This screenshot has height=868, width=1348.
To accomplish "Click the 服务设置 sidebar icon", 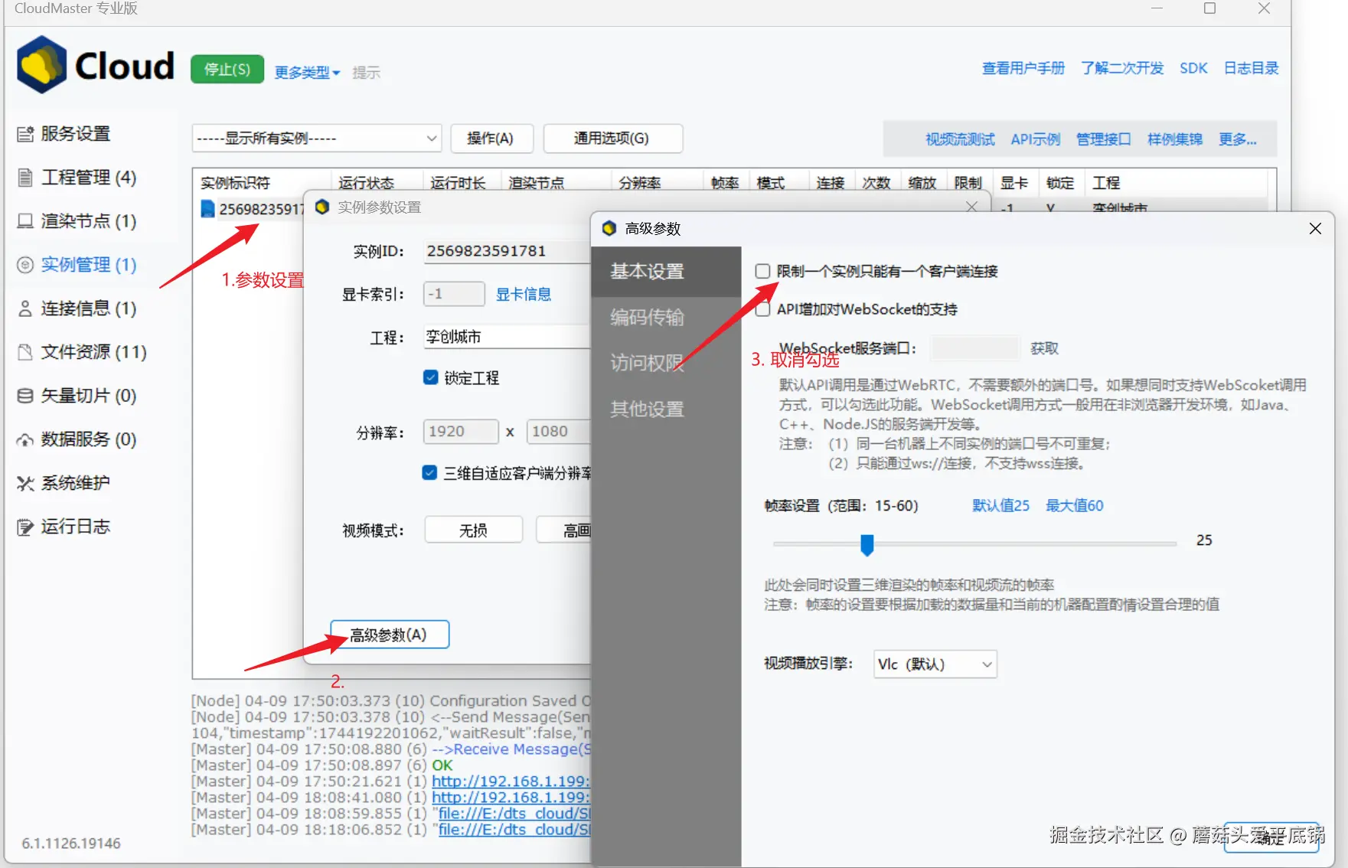I will [x=25, y=134].
